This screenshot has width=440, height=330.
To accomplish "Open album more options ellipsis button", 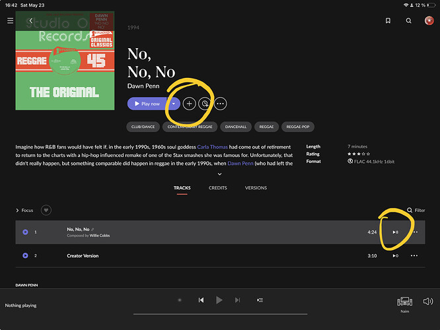I will [220, 104].
